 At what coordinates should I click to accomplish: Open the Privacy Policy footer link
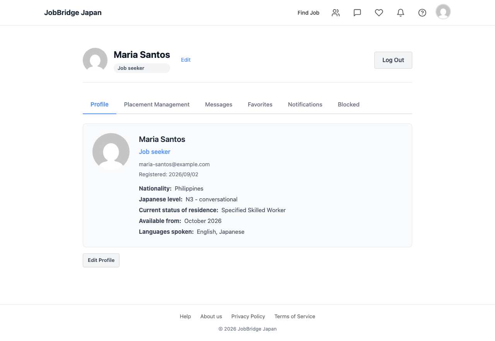(x=248, y=316)
